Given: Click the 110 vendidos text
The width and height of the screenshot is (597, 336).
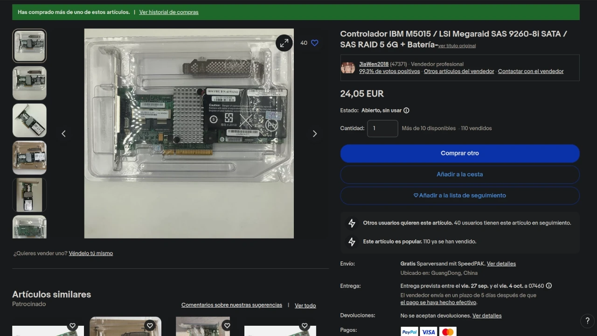Looking at the screenshot, I should (x=476, y=128).
